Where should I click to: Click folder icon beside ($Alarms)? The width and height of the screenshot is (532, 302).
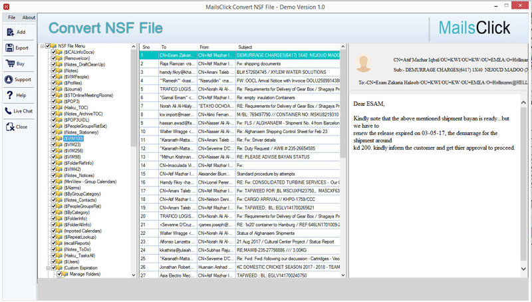[59, 188]
